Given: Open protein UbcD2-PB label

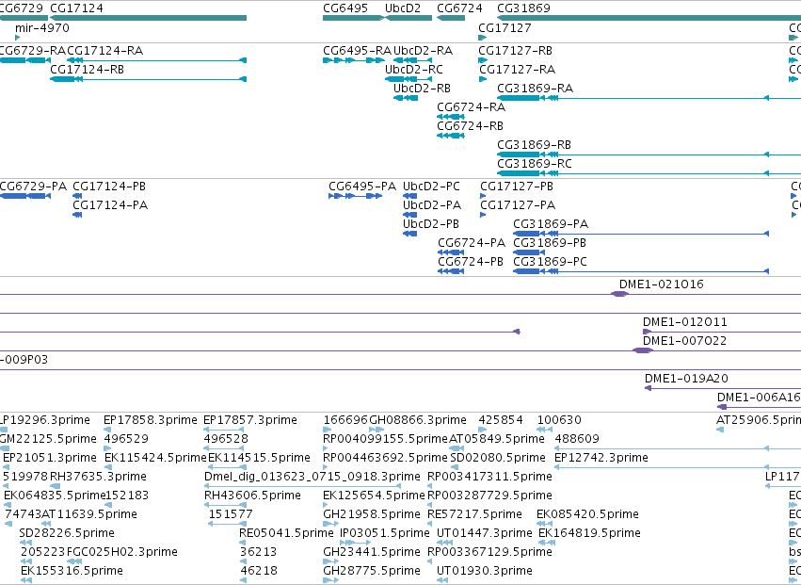Looking at the screenshot, I should tap(431, 224).
